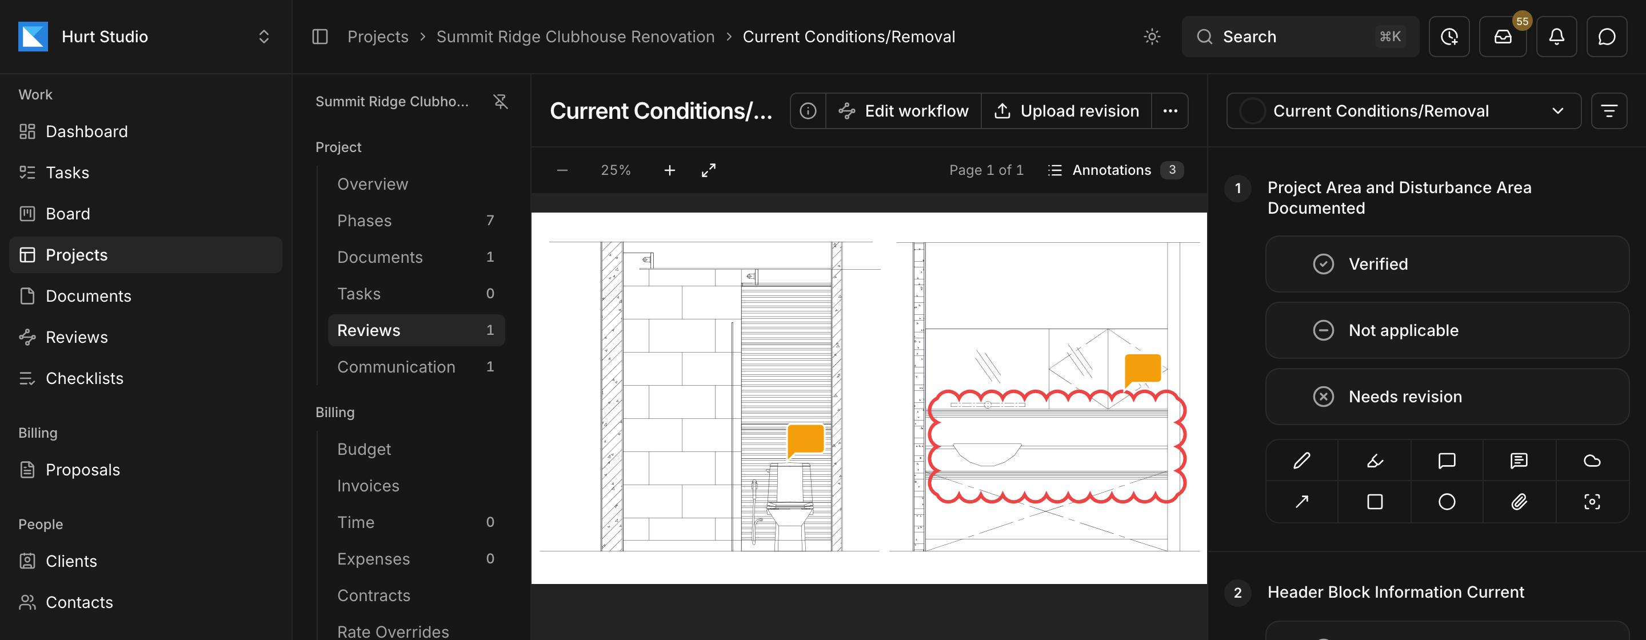1646x640 pixels.
Task: Select the highlighter annotation tool
Action: [1375, 461]
